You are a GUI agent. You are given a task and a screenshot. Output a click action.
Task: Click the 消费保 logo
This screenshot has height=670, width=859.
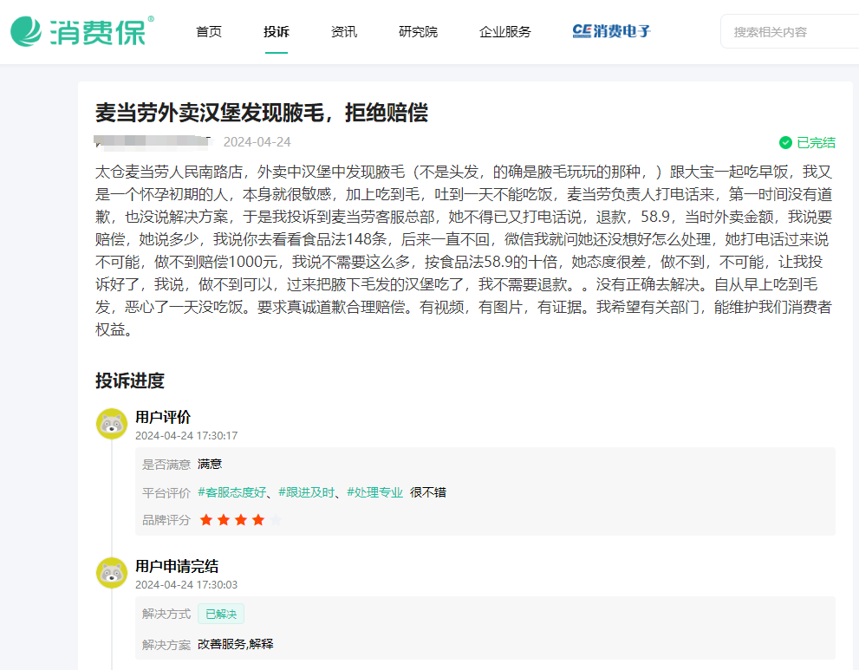click(82, 31)
